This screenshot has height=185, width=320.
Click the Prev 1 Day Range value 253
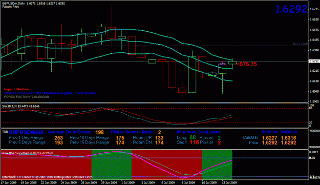58,138
